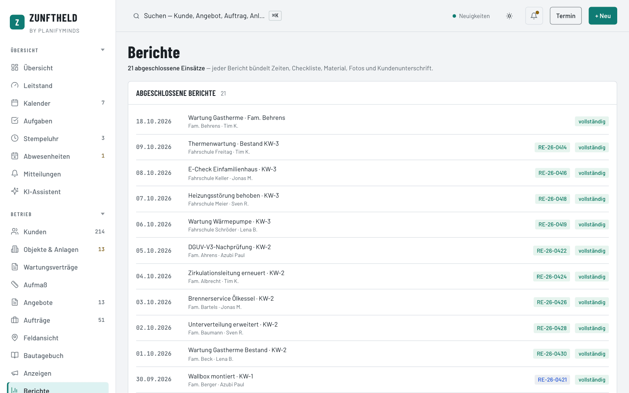Click the Angebote document icon
Viewport: 629px width, 393px height.
pos(15,302)
